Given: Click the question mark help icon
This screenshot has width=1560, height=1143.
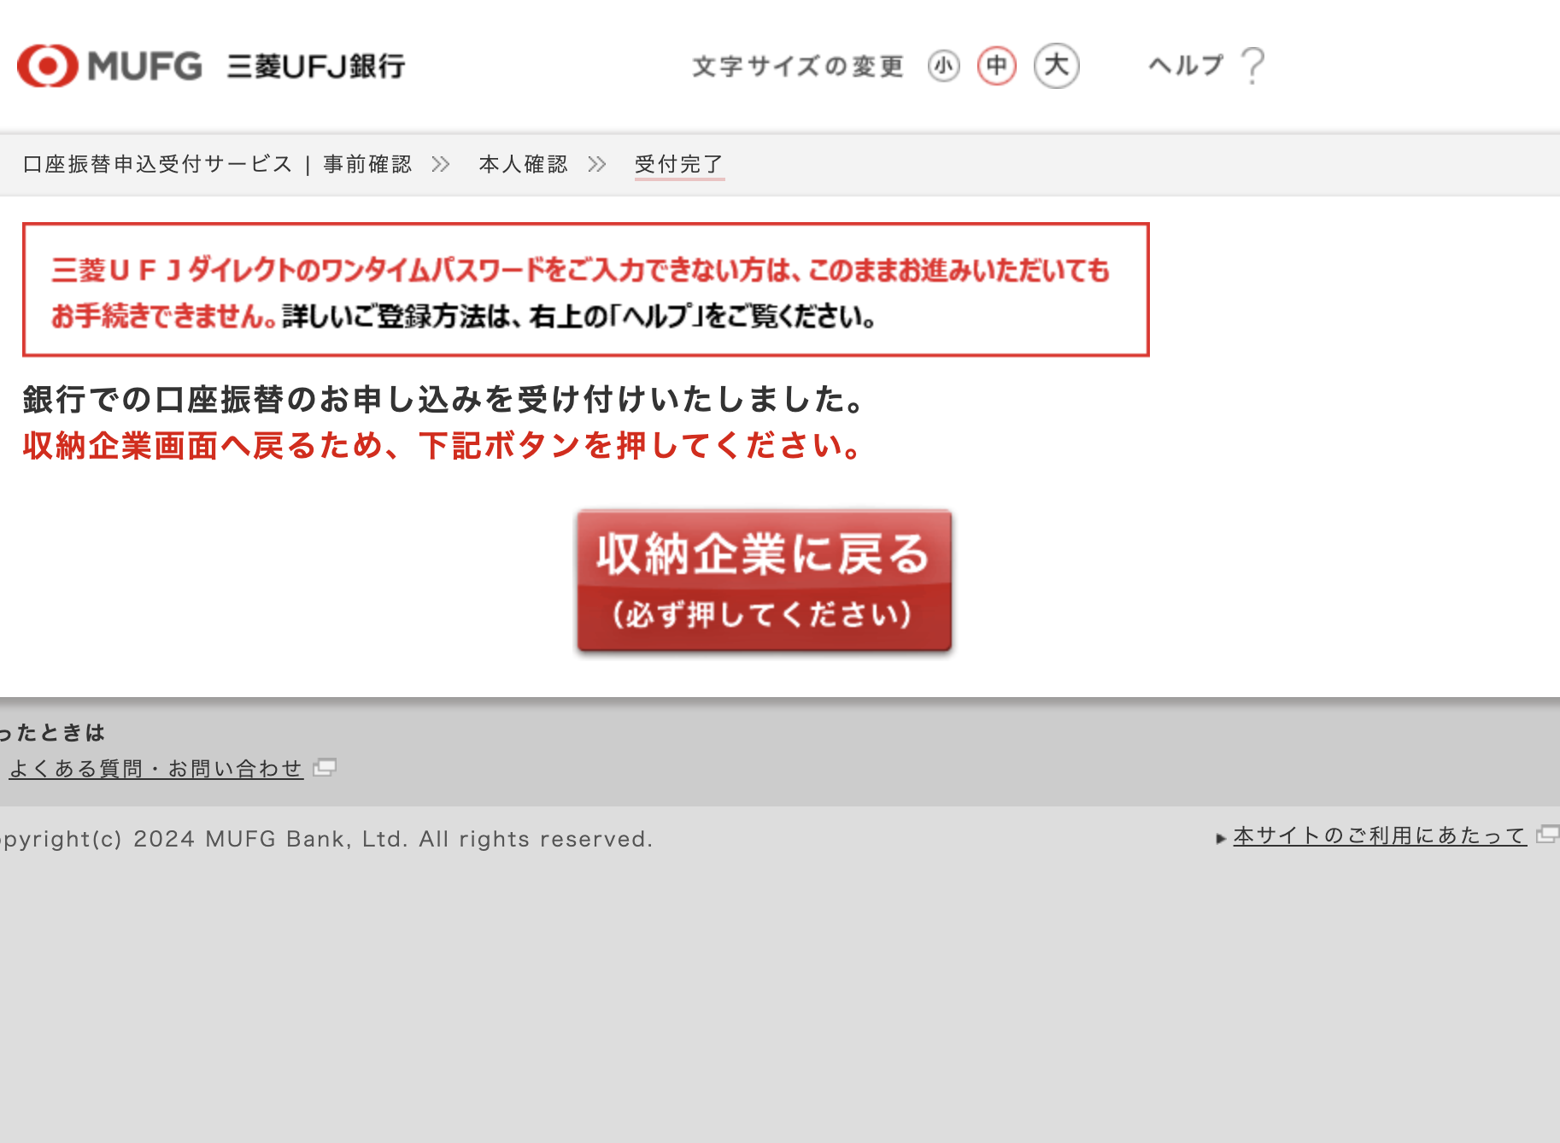Looking at the screenshot, I should click(x=1252, y=66).
